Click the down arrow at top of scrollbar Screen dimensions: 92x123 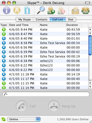click(x=90, y=33)
